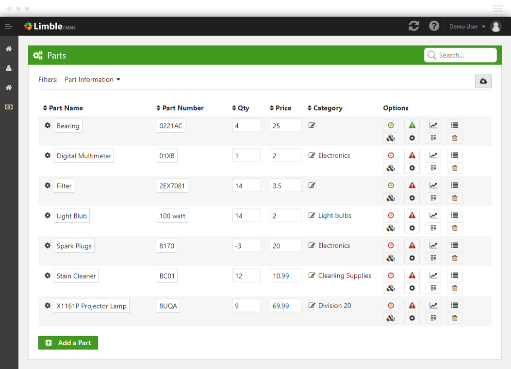Open list icon for Stain Cleaner row
The image size is (511, 369).
[x=455, y=276]
